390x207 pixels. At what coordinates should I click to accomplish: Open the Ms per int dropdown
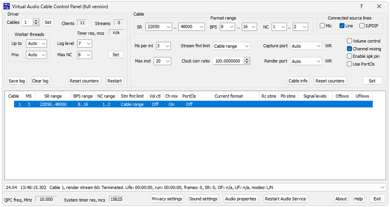pyautogui.click(x=163, y=46)
